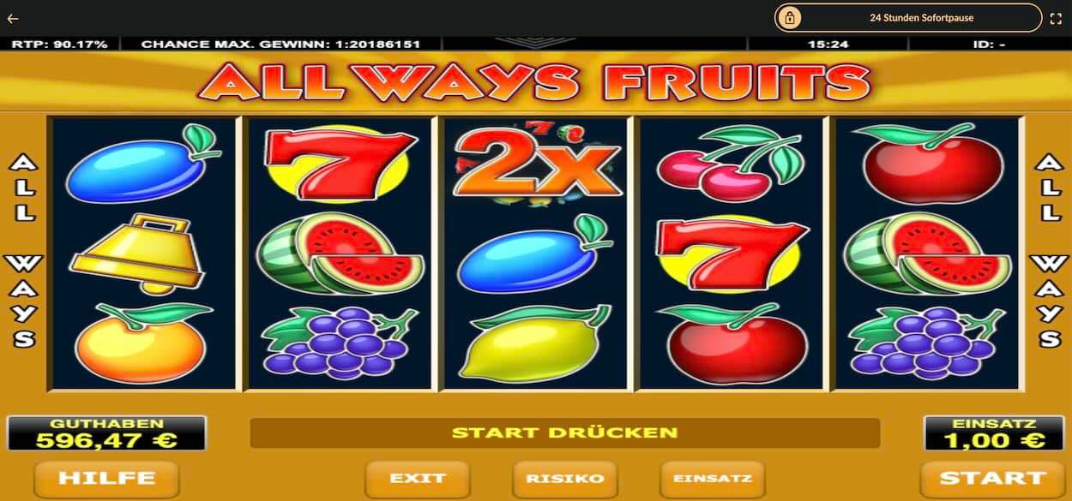
Task: Select the yellow lemon symbol
Action: click(533, 343)
